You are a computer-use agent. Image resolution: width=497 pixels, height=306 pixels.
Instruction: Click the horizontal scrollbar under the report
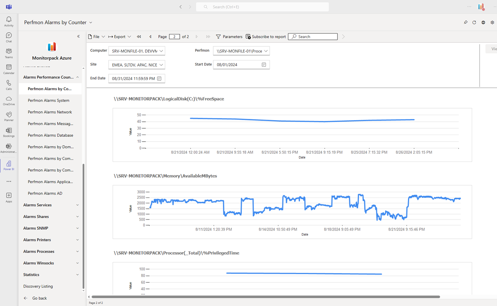pos(265,297)
